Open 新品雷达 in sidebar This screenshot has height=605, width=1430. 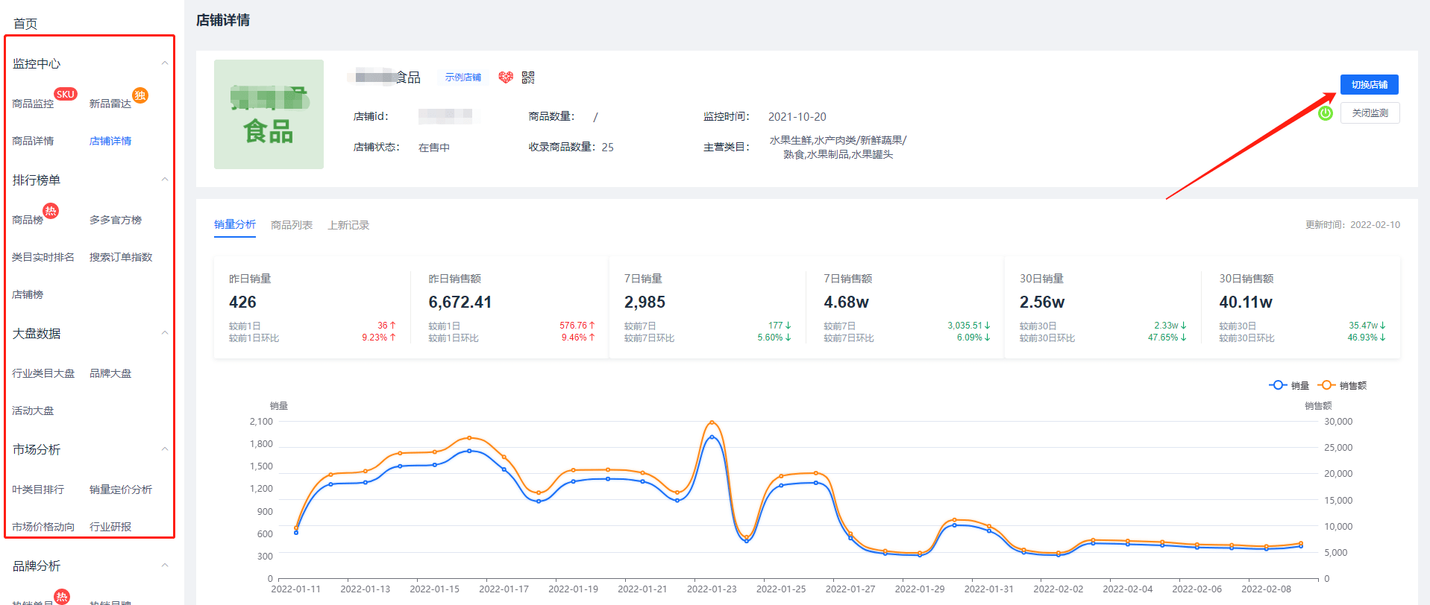click(110, 104)
